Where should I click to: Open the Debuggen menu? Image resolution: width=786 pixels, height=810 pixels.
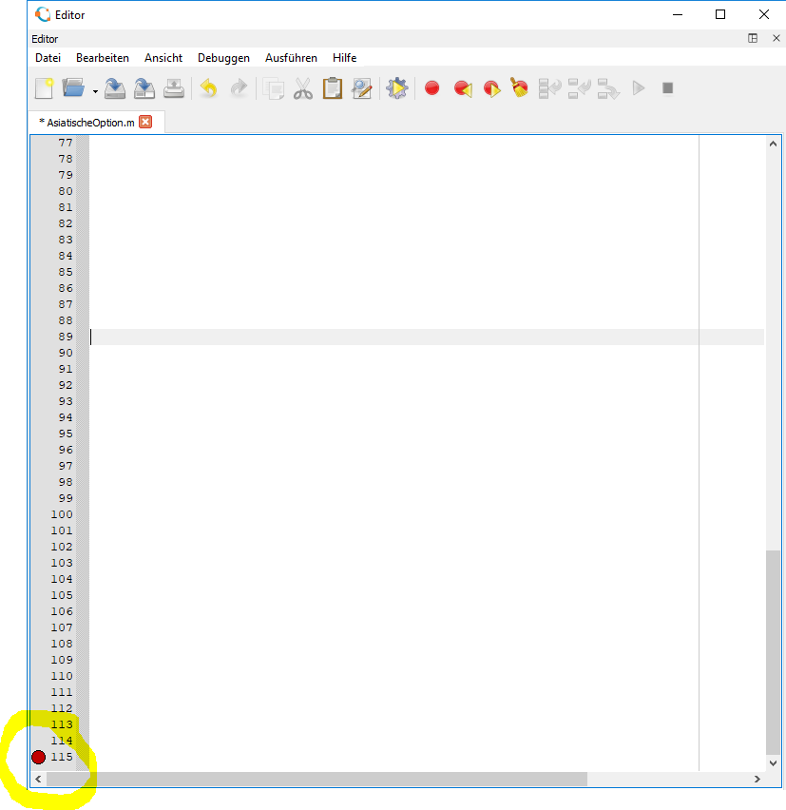click(223, 58)
